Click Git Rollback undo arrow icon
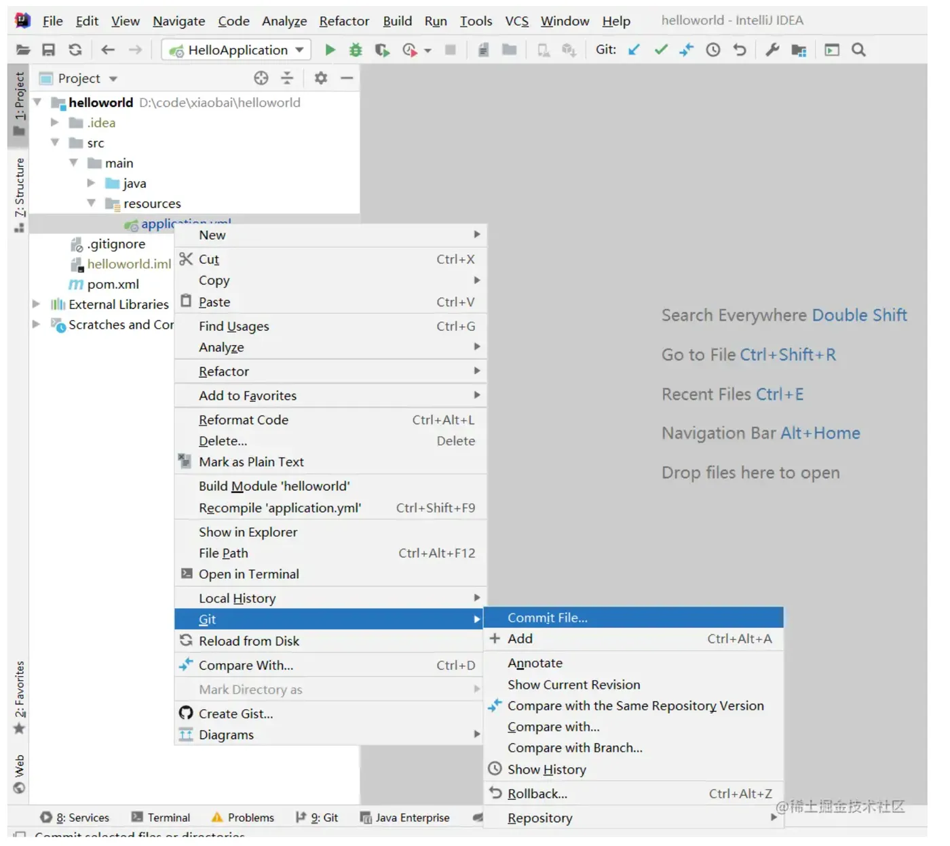The image size is (950, 846). coord(740,50)
